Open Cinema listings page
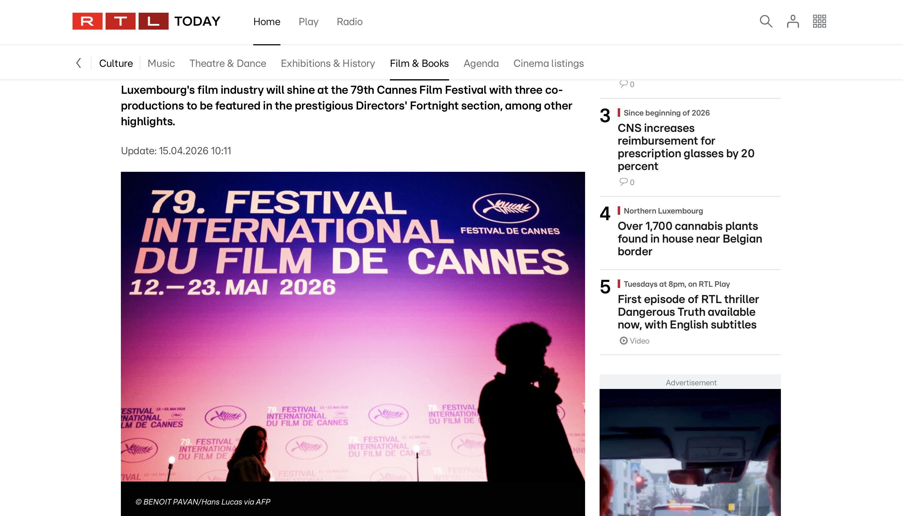The width and height of the screenshot is (903, 516). point(548,63)
